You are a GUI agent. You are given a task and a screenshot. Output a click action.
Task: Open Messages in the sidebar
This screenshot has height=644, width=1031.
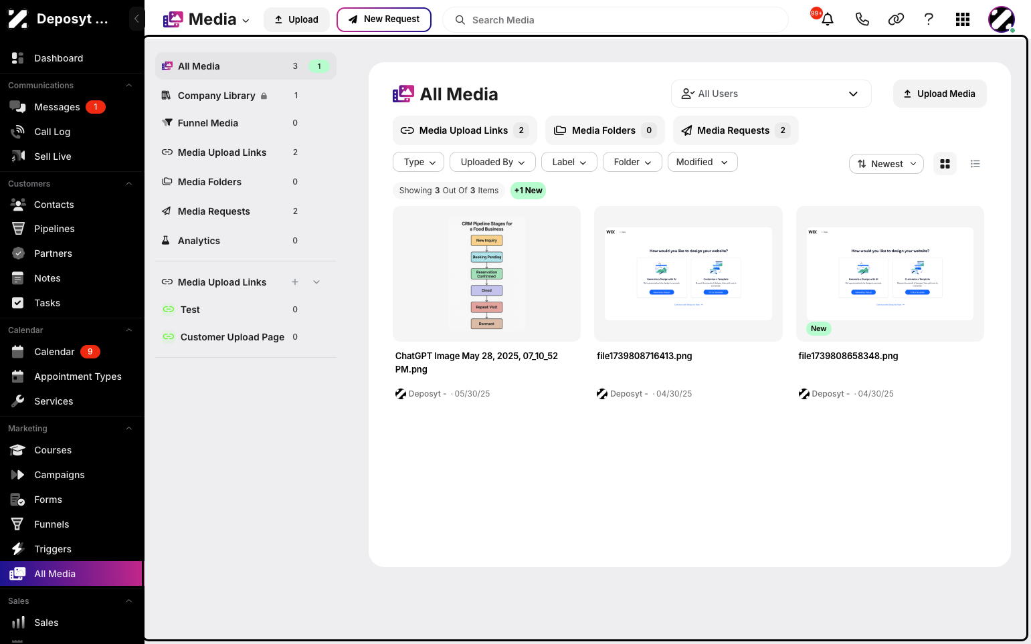pos(71,107)
